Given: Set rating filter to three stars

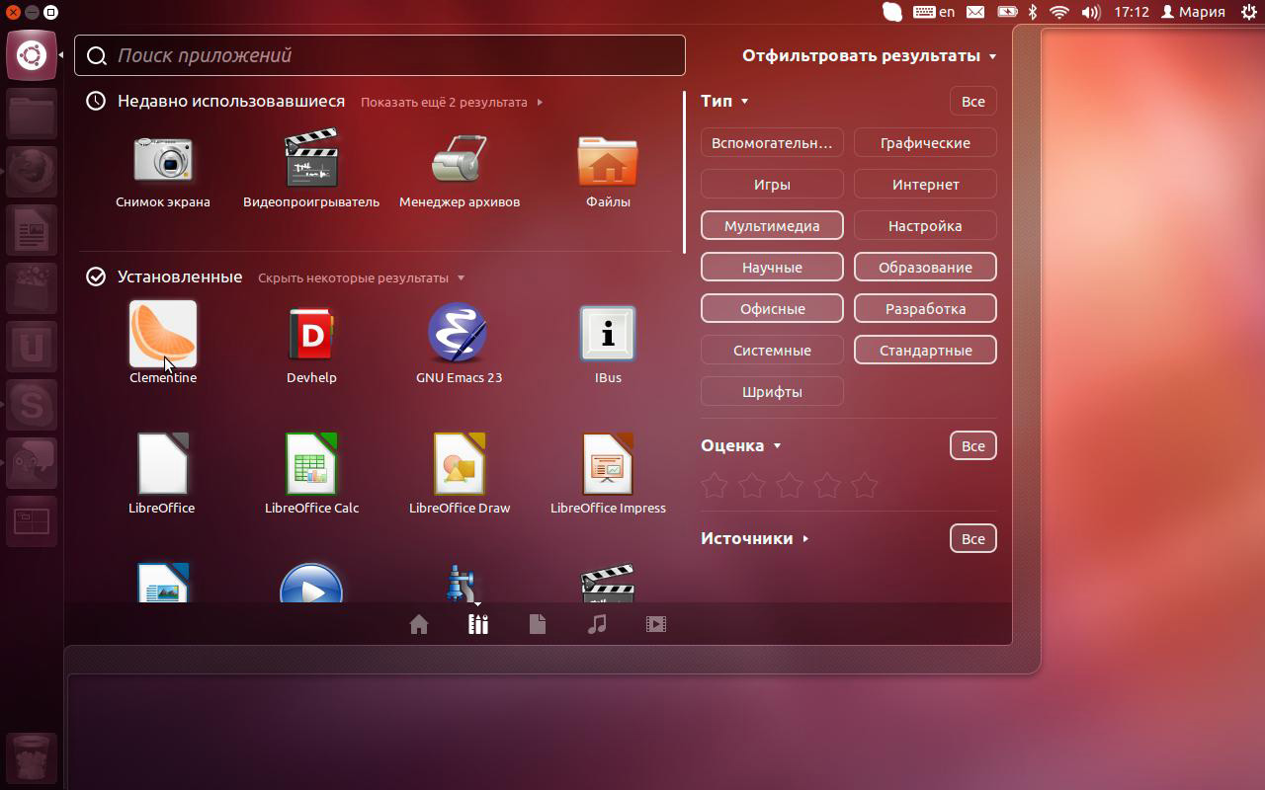Looking at the screenshot, I should [x=790, y=485].
